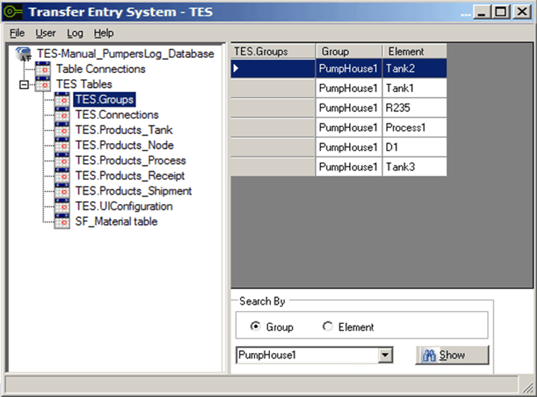Click PumpHouse1 group cell in Tank2 row

click(348, 68)
